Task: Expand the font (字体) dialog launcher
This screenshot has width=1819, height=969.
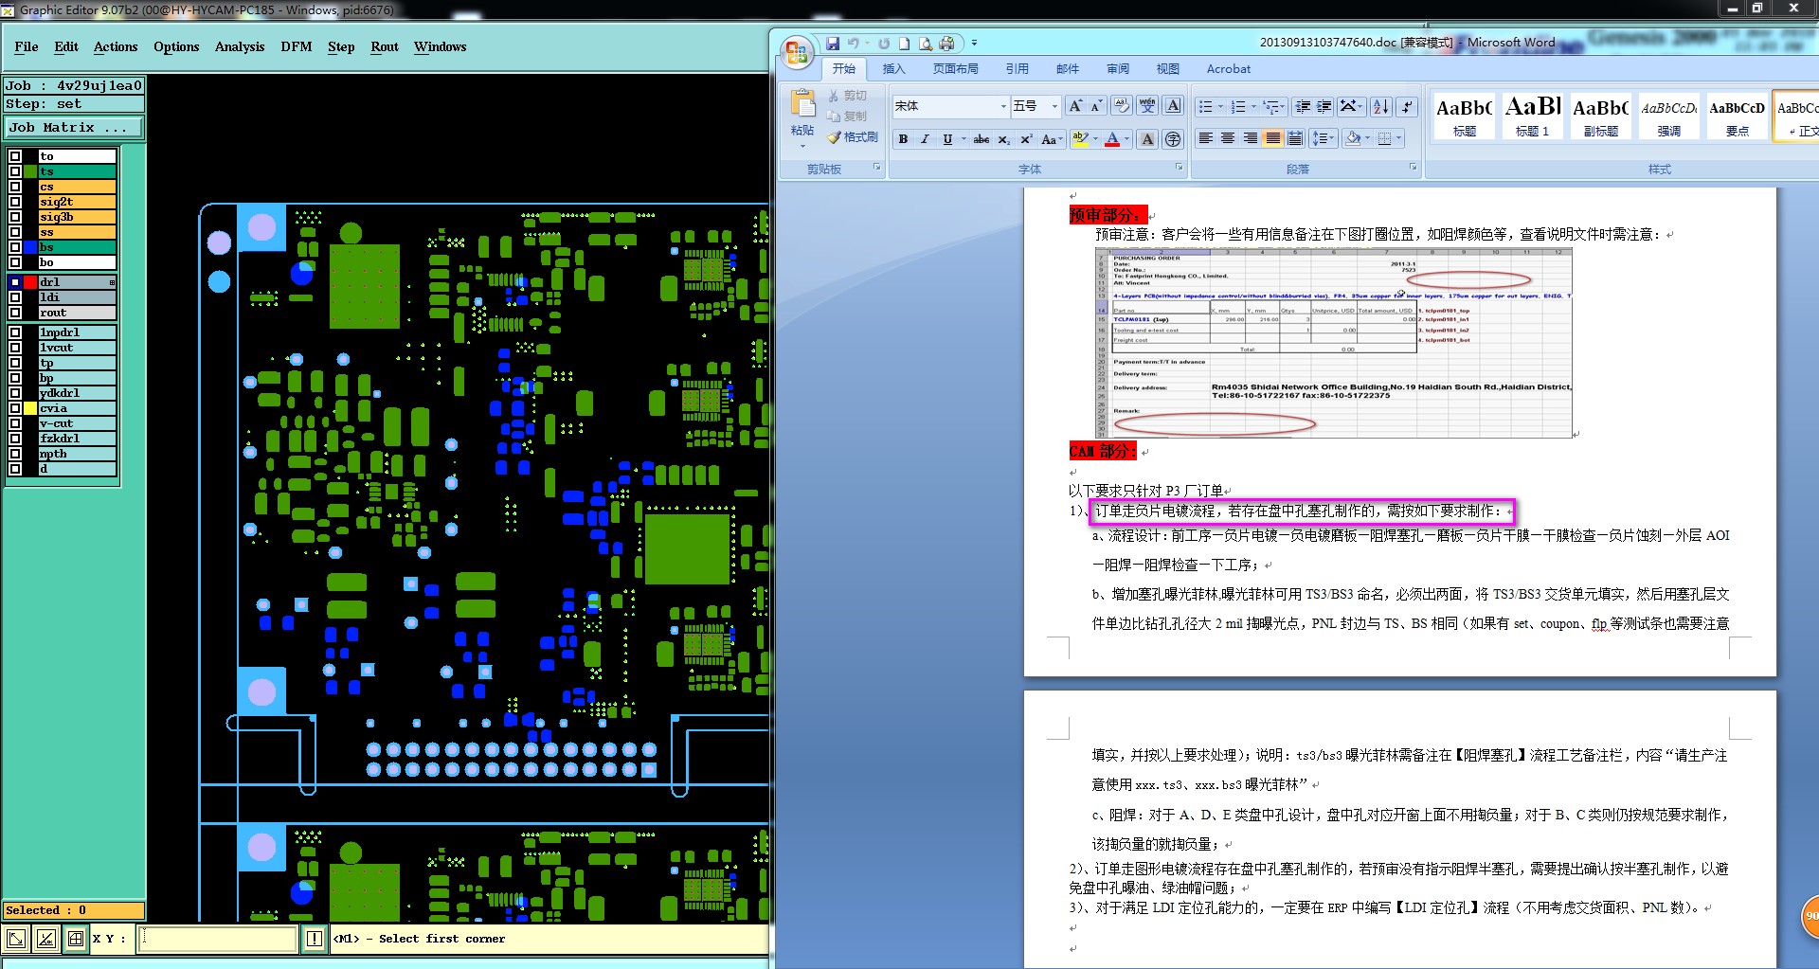Action: click(1180, 167)
